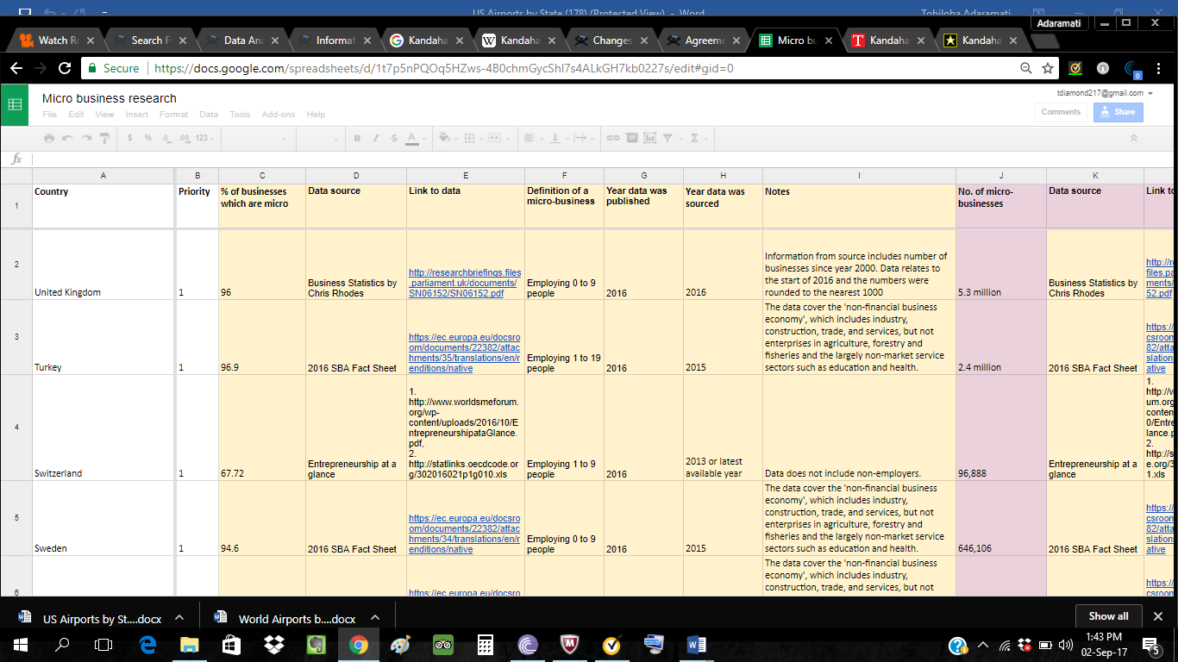1178x662 pixels.
Task: Select the paint format tool
Action: coord(104,138)
